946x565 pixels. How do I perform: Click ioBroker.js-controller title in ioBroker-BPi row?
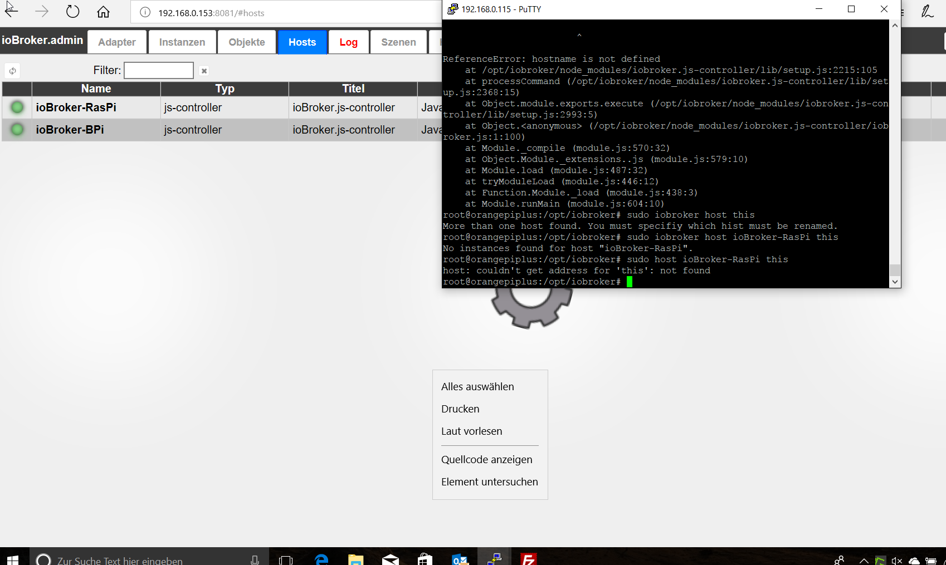(344, 130)
